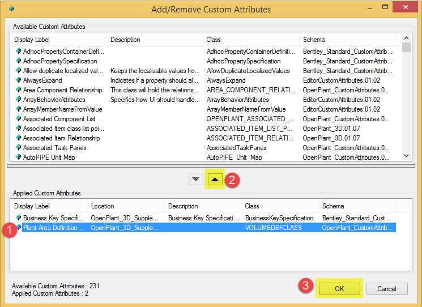Click the Associated Task Panes row icon
Screen dimensions: 422x307
[x=19, y=148]
